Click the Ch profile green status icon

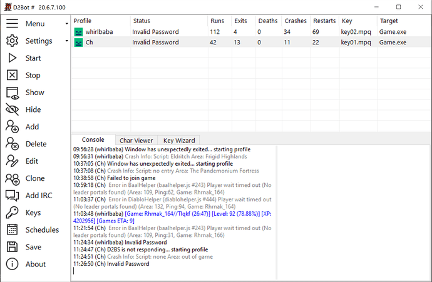78,43
